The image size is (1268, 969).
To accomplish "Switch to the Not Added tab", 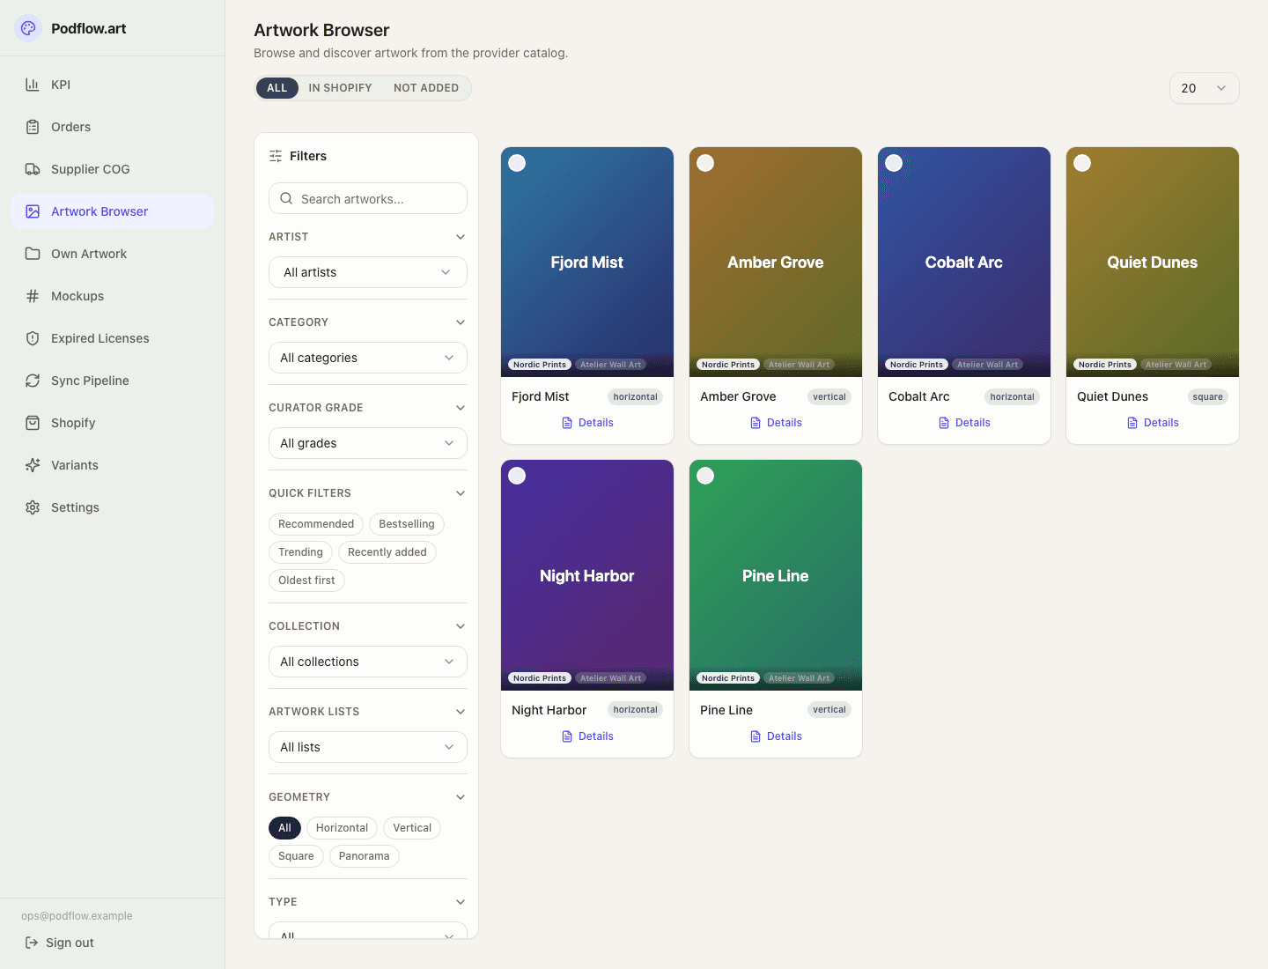I will [426, 88].
